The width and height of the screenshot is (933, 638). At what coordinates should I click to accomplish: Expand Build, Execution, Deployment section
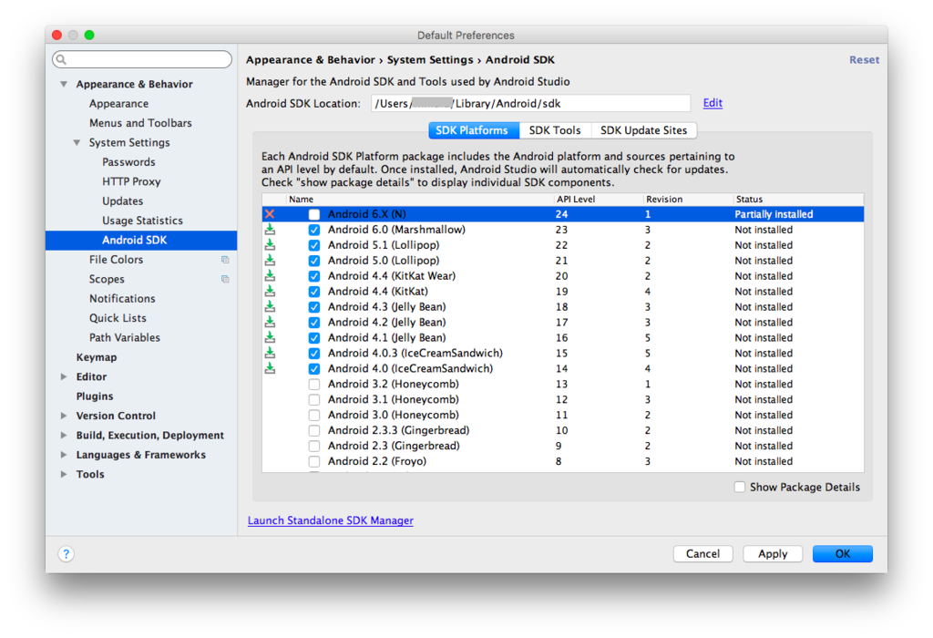click(x=64, y=435)
